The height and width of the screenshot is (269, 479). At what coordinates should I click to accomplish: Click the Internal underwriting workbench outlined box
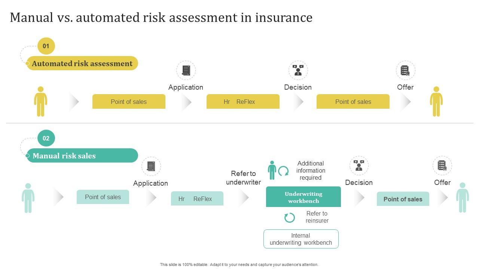(301, 239)
